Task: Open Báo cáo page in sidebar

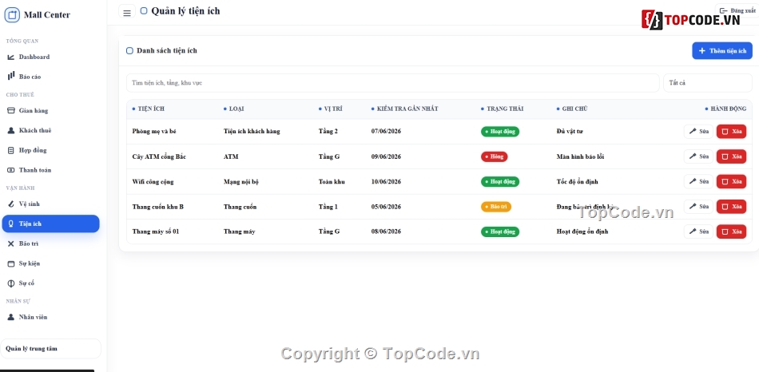Action: [51, 77]
